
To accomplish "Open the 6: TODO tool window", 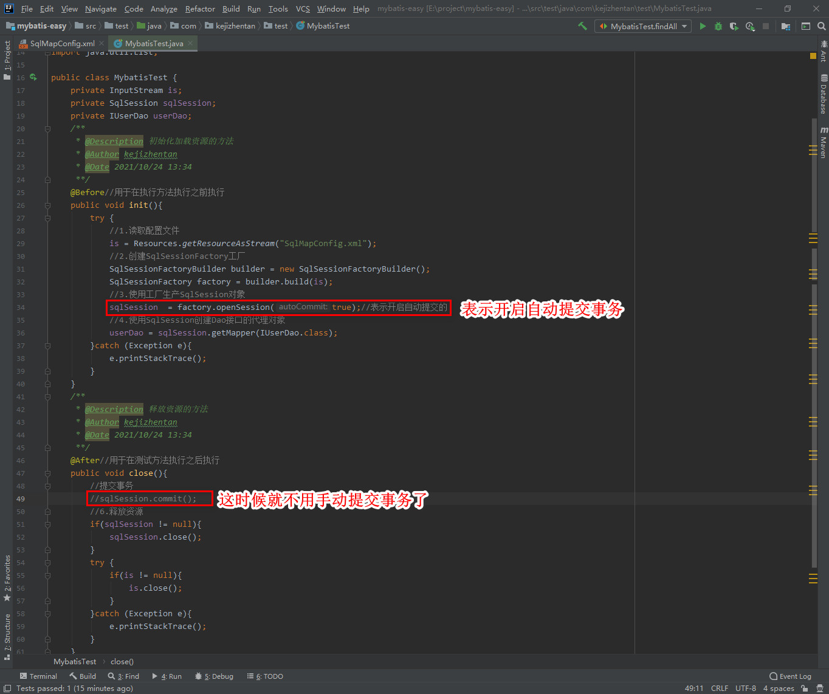I will point(265,676).
